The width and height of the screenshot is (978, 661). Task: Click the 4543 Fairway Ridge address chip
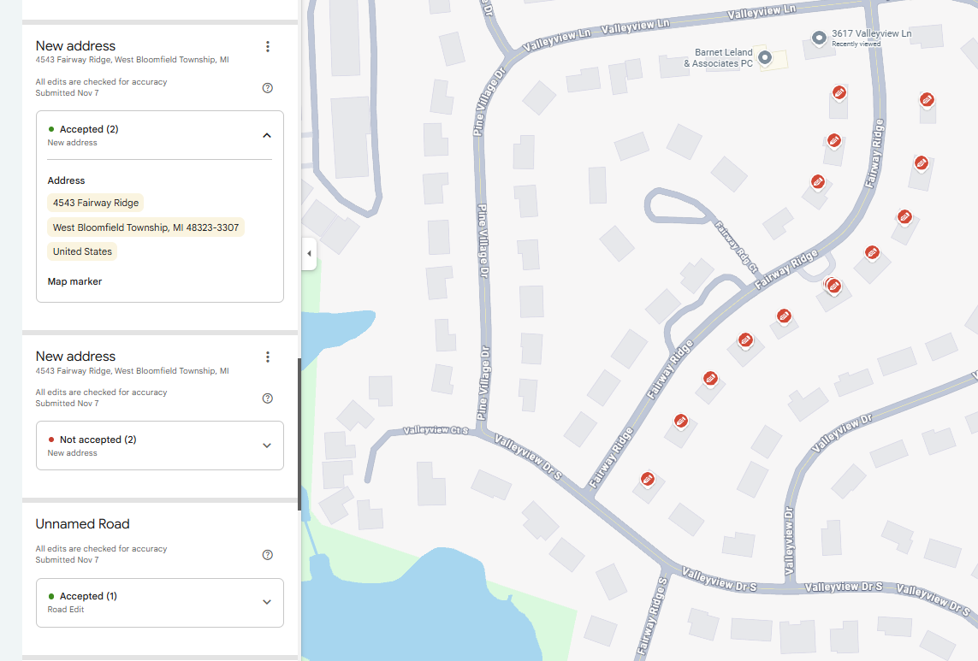96,203
